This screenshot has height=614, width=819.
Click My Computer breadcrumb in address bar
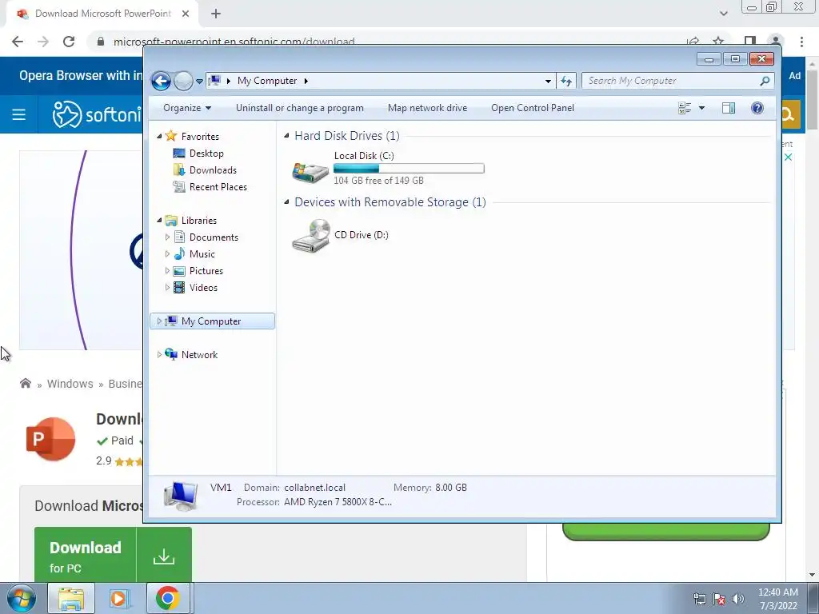pyautogui.click(x=267, y=81)
